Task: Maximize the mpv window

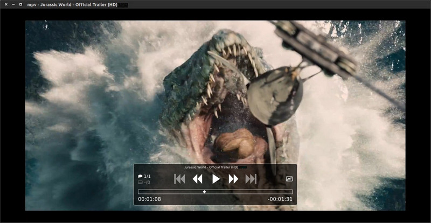Action: point(20,4)
